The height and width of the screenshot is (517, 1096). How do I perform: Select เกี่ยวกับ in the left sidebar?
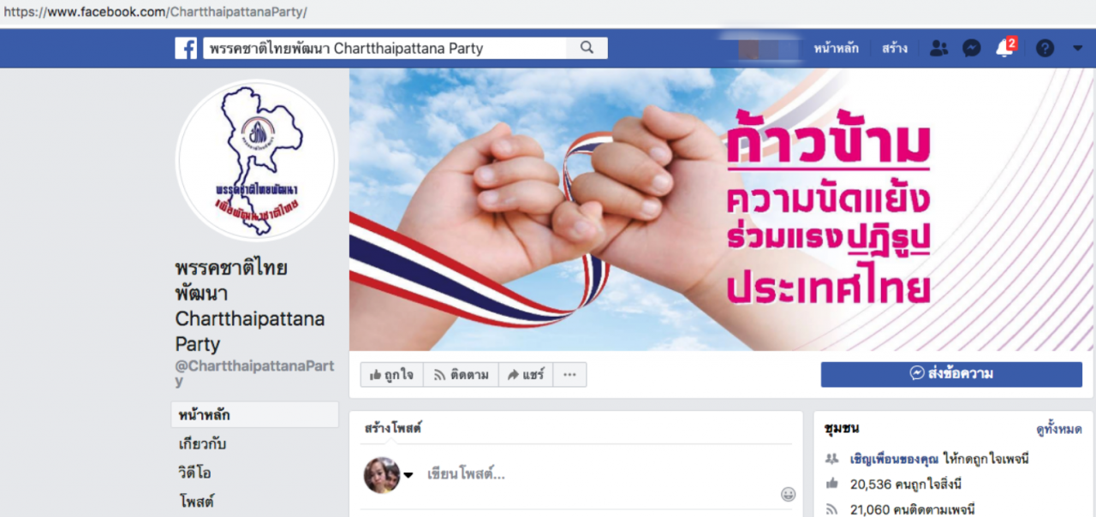click(203, 443)
